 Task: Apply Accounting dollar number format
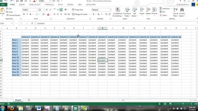[x=93, y=14]
